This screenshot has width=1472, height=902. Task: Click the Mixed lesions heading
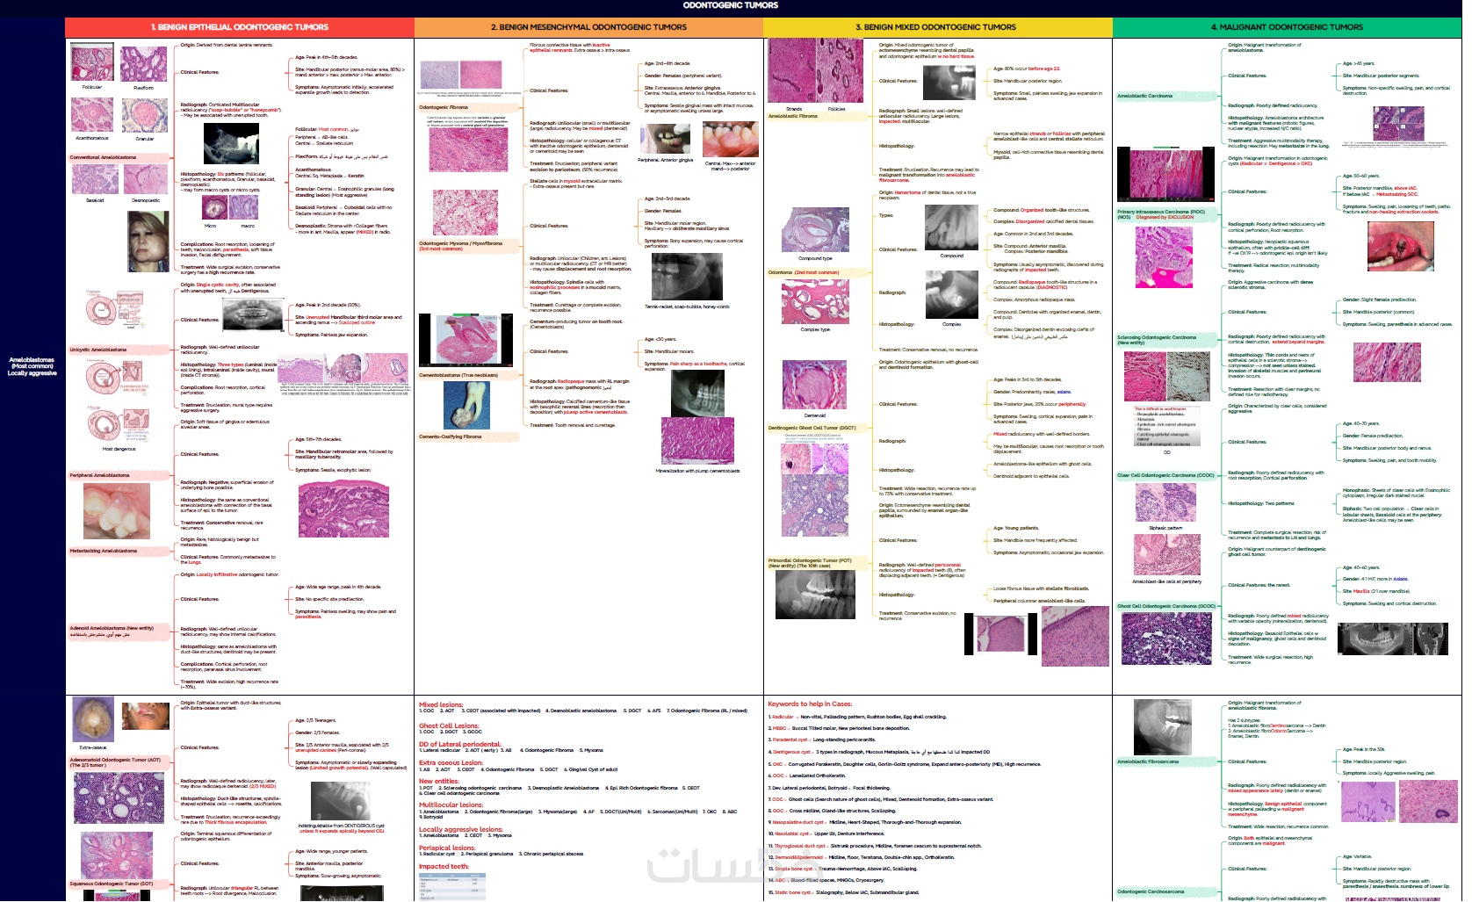coord(441,704)
